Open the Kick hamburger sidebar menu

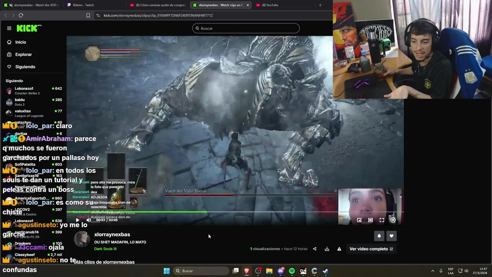coord(9,28)
